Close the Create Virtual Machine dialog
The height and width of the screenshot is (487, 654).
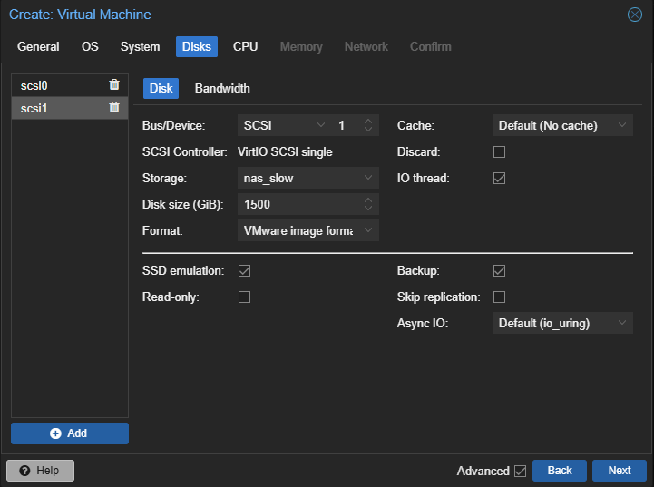pos(635,15)
